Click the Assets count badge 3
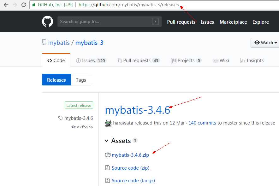Viewport: 279px width, 186px height. click(x=135, y=141)
